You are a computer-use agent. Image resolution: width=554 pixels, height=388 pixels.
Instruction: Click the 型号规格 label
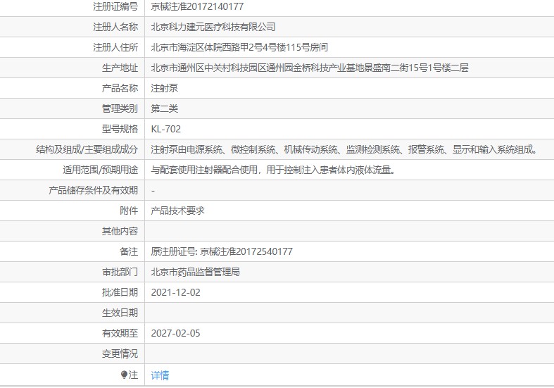[120, 129]
